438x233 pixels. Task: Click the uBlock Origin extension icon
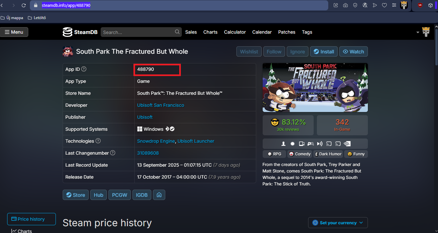(x=420, y=5)
